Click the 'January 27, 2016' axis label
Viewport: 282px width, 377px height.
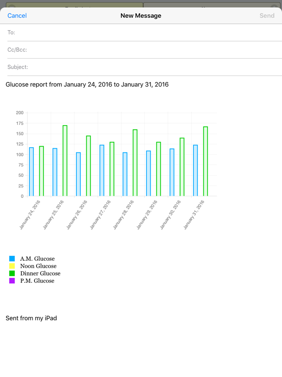pos(100,214)
